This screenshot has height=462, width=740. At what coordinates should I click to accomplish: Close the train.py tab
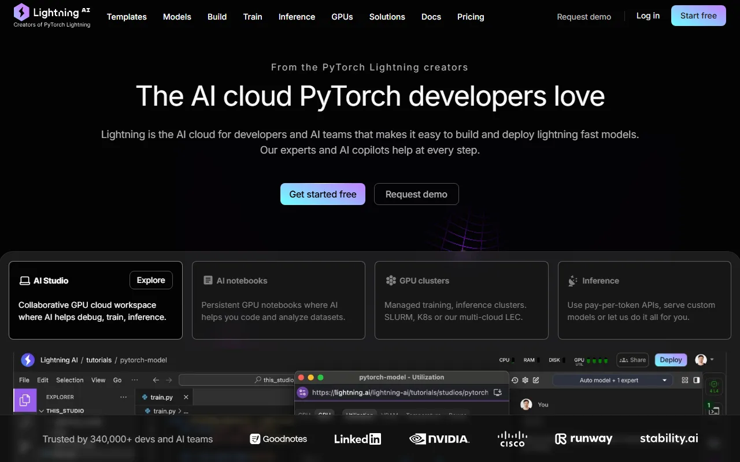[x=186, y=397]
